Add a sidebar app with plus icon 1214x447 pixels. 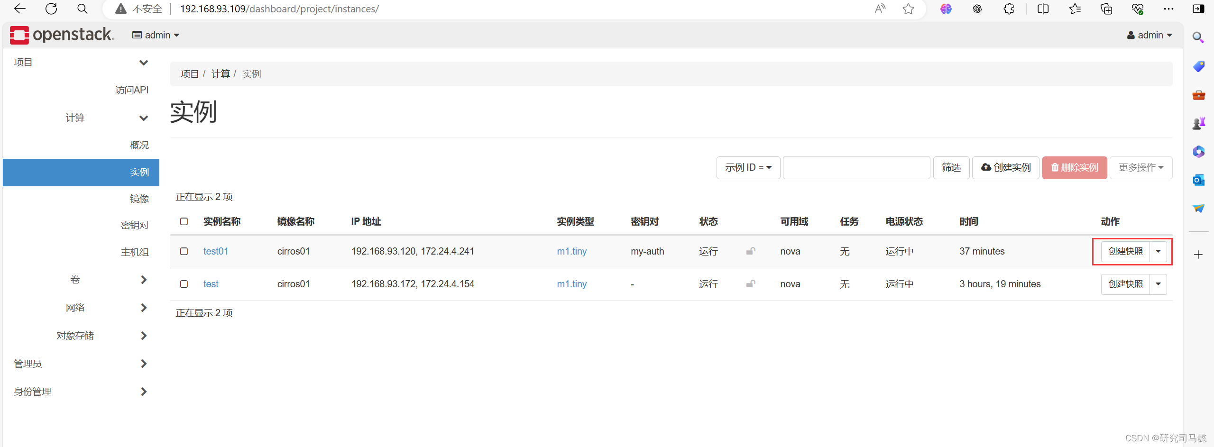(1198, 255)
